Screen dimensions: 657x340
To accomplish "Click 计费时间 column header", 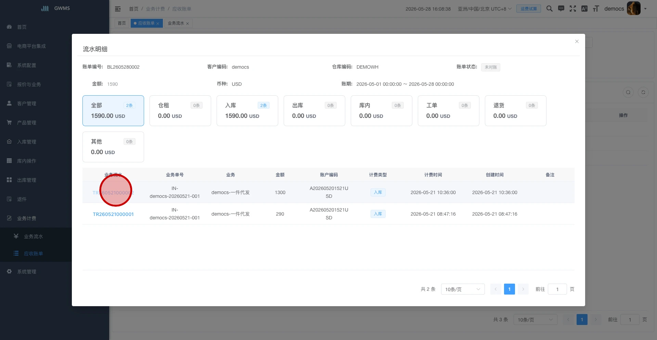I will point(433,175).
